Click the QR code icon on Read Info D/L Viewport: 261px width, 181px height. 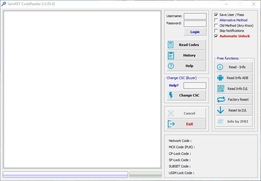(221, 88)
